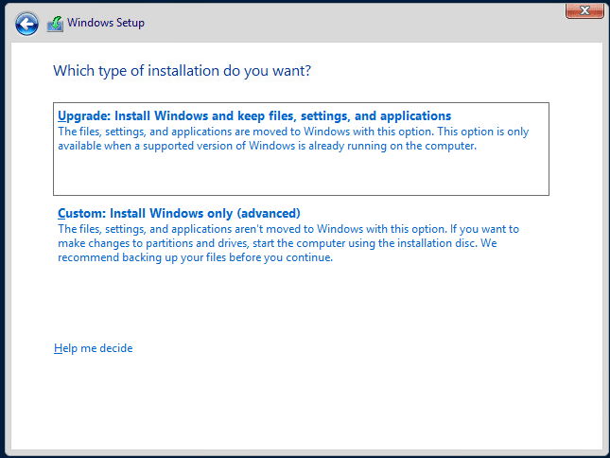Screen dimensions: 610x458
Task: Click the Windows Setup title bar icon
Action: point(55,24)
